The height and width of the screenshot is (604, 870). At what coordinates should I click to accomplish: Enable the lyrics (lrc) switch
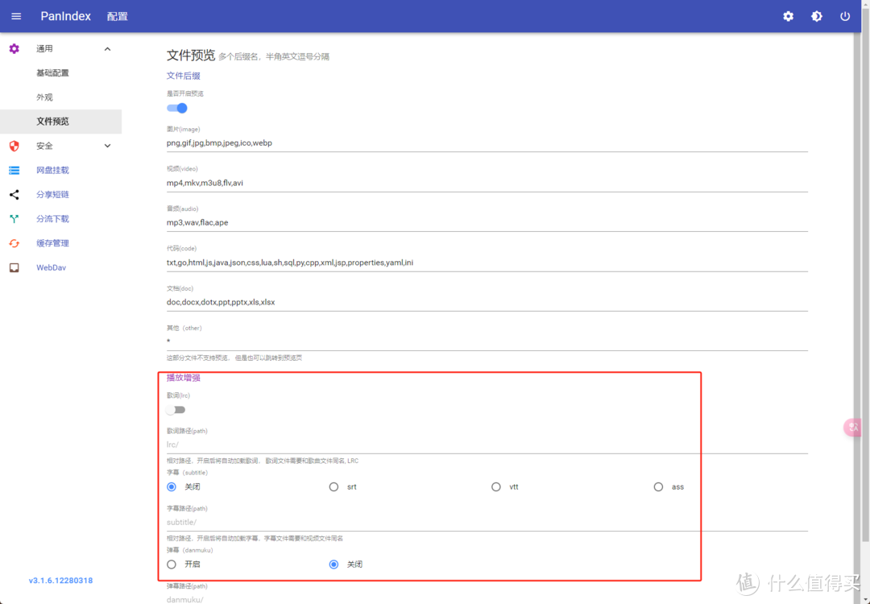pos(176,410)
